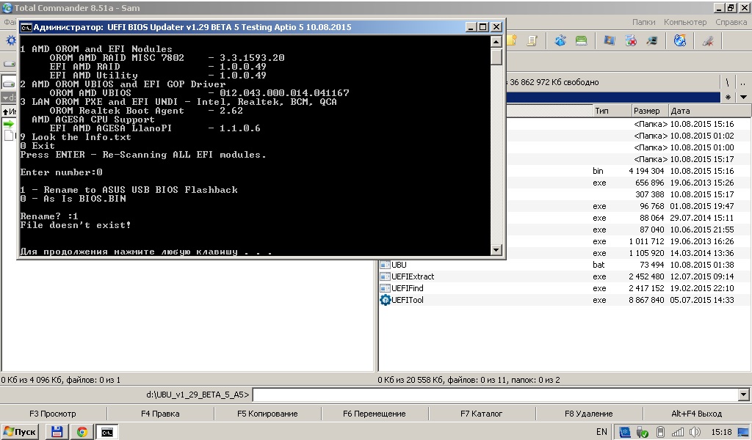
Task: Open the Компьютер menu
Action: click(685, 22)
